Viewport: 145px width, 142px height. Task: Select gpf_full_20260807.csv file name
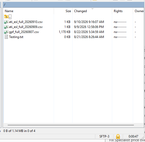[24, 32]
